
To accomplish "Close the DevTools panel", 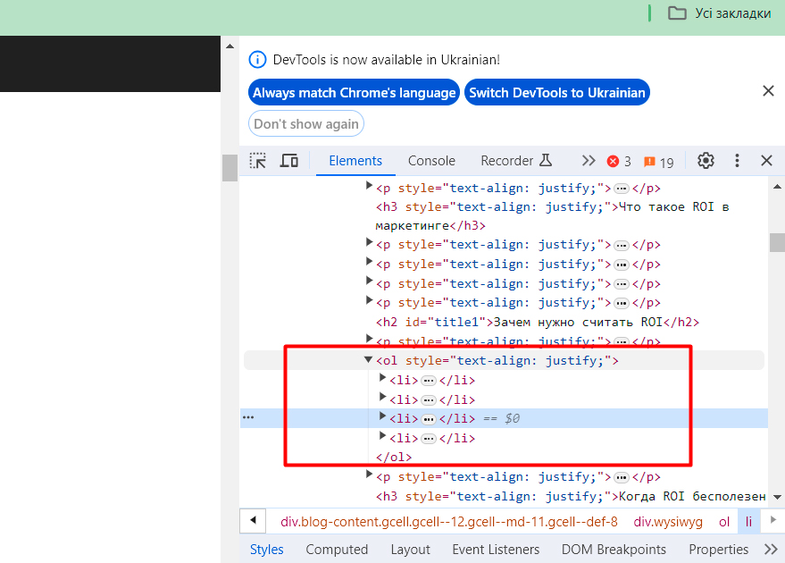I will click(766, 161).
